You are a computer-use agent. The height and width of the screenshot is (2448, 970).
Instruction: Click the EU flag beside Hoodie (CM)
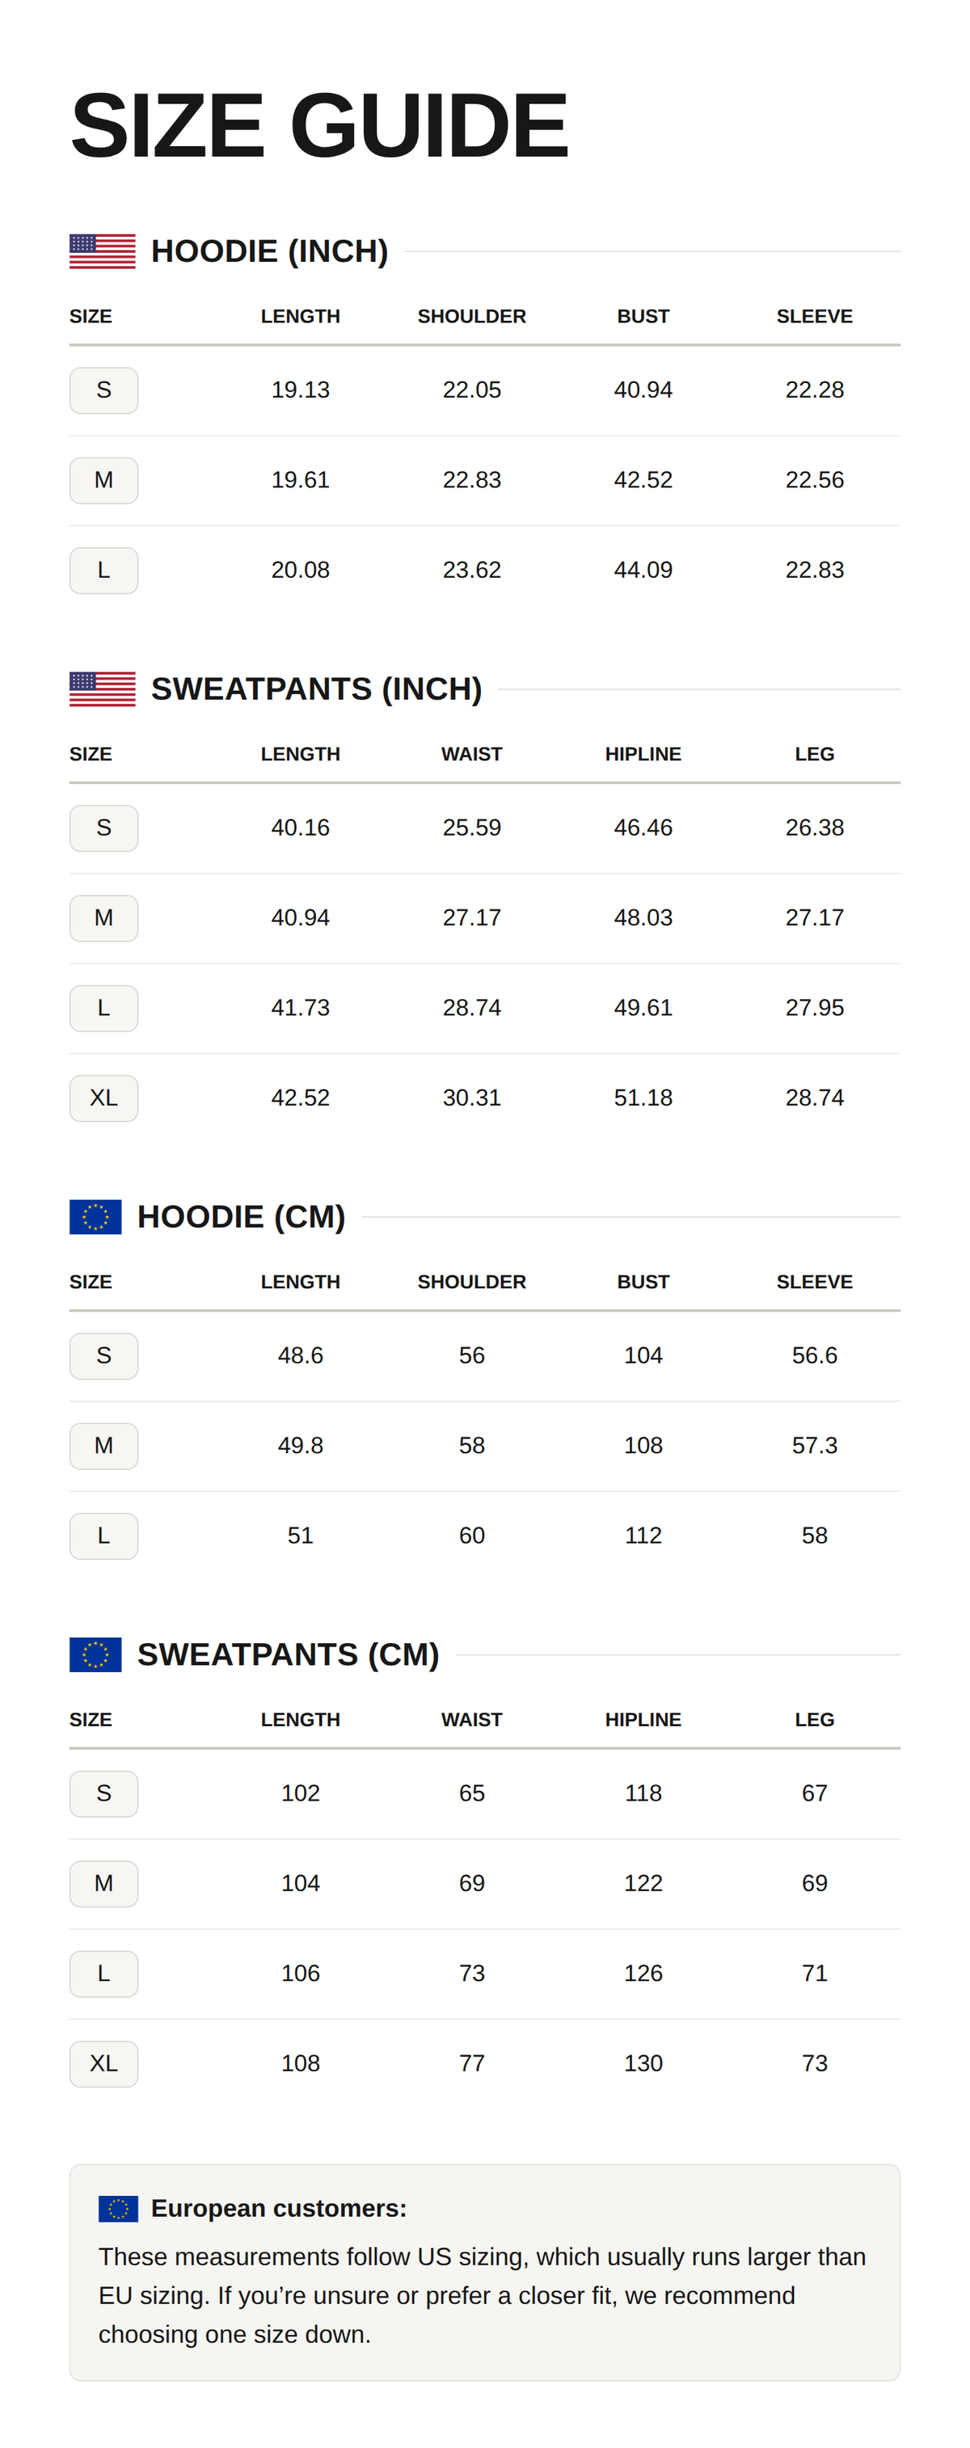coord(95,1216)
